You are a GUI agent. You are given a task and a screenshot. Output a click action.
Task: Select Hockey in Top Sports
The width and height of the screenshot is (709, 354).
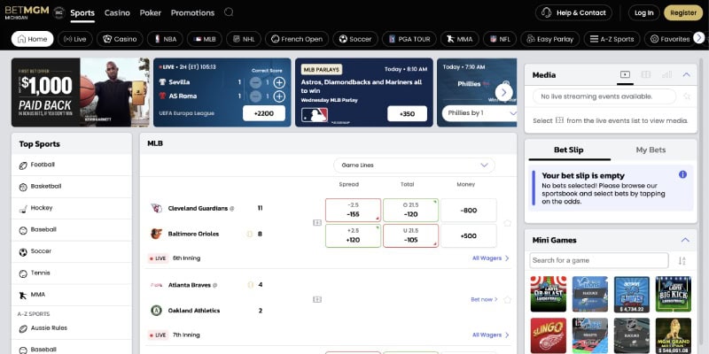click(x=72, y=208)
